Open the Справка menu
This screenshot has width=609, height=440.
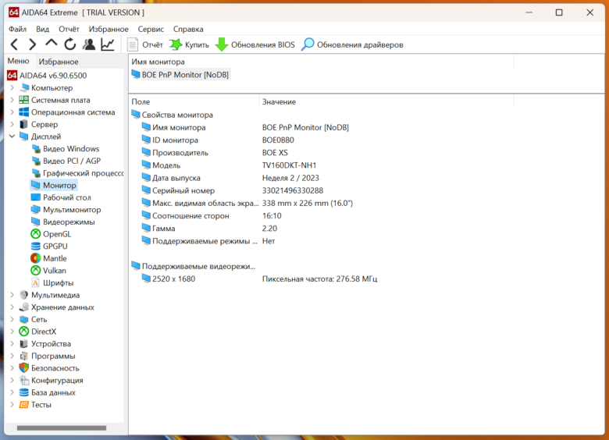click(x=188, y=29)
